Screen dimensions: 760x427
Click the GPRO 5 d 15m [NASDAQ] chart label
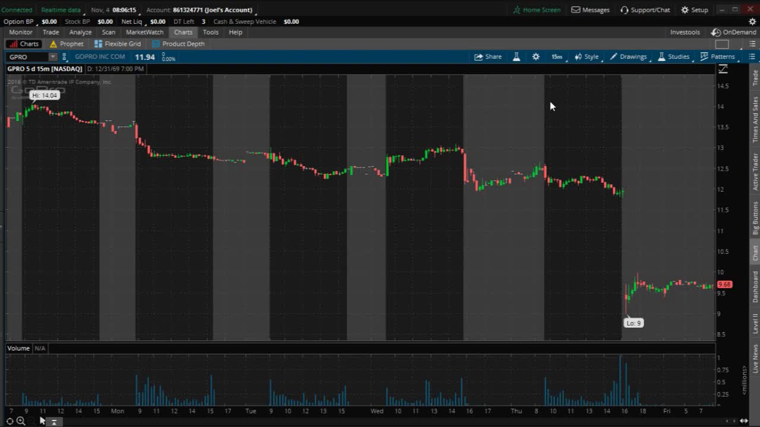tap(45, 69)
